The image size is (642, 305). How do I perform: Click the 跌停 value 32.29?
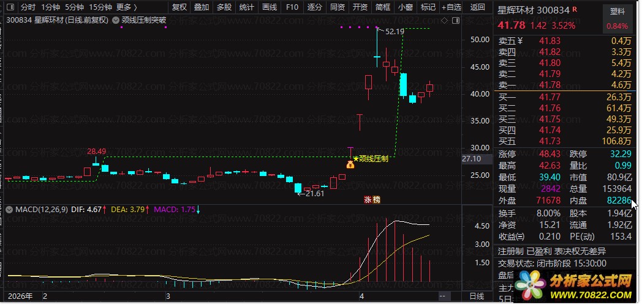(x=621, y=155)
